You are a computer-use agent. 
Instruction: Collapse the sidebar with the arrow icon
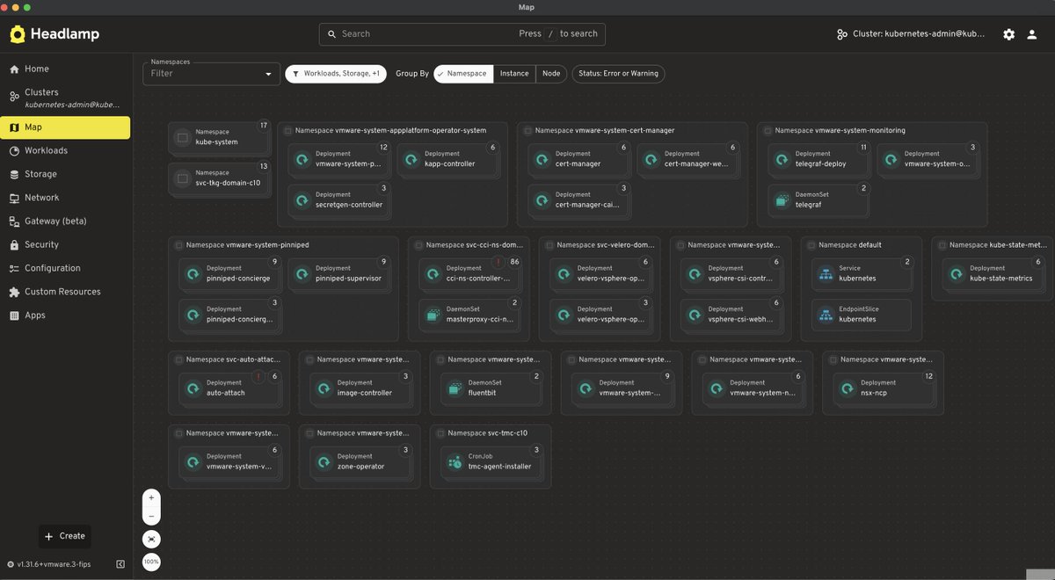[120, 564]
